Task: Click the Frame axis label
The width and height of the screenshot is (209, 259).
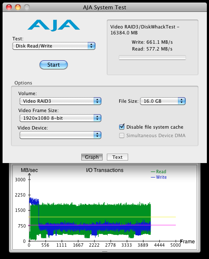Action: 188,242
